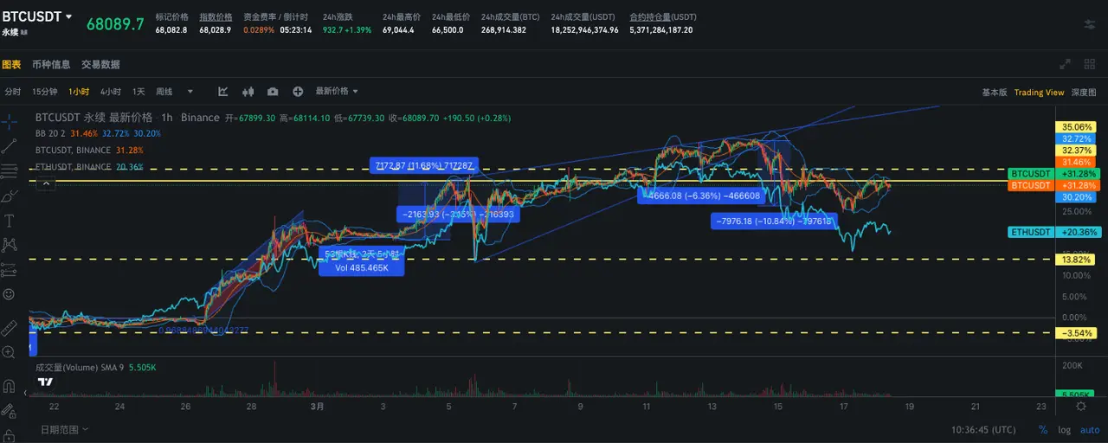This screenshot has width=1108, height=443.
Task: Select the 4小时 timeframe
Action: 110,92
